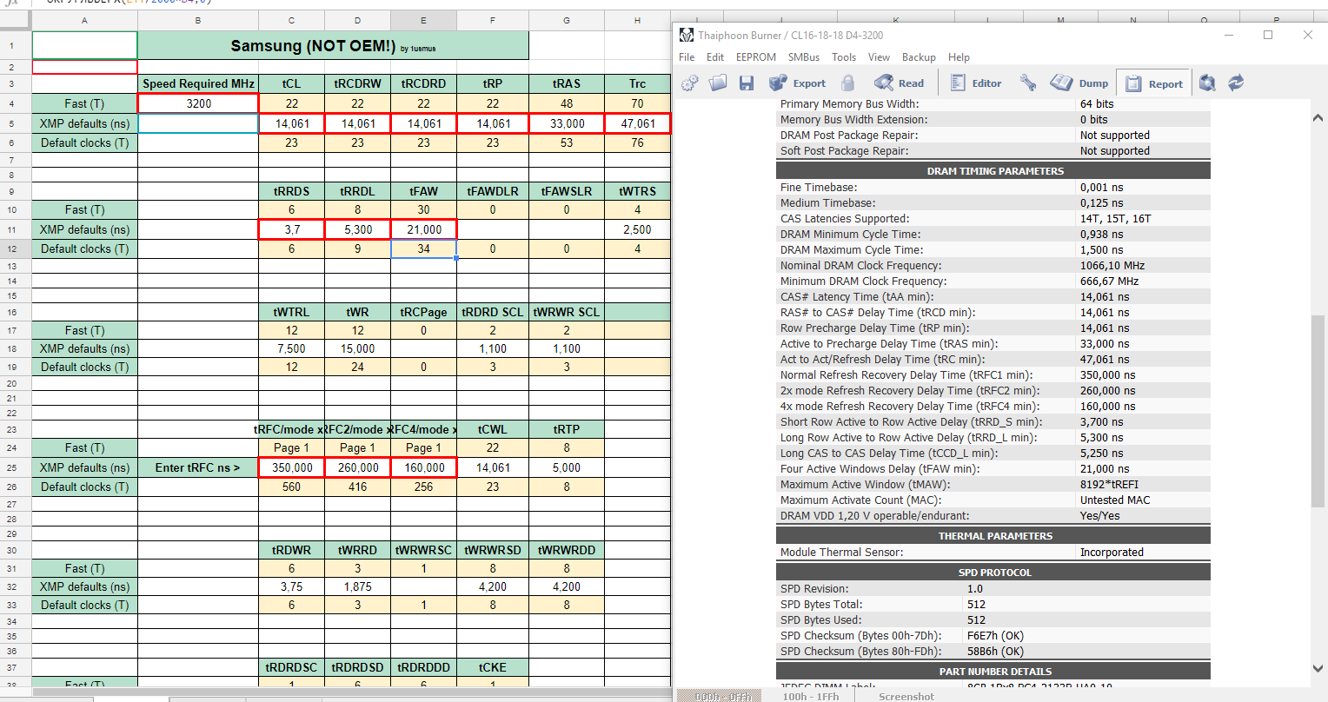Click the Export toolbar button
The width and height of the screenshot is (1328, 702).
798,83
